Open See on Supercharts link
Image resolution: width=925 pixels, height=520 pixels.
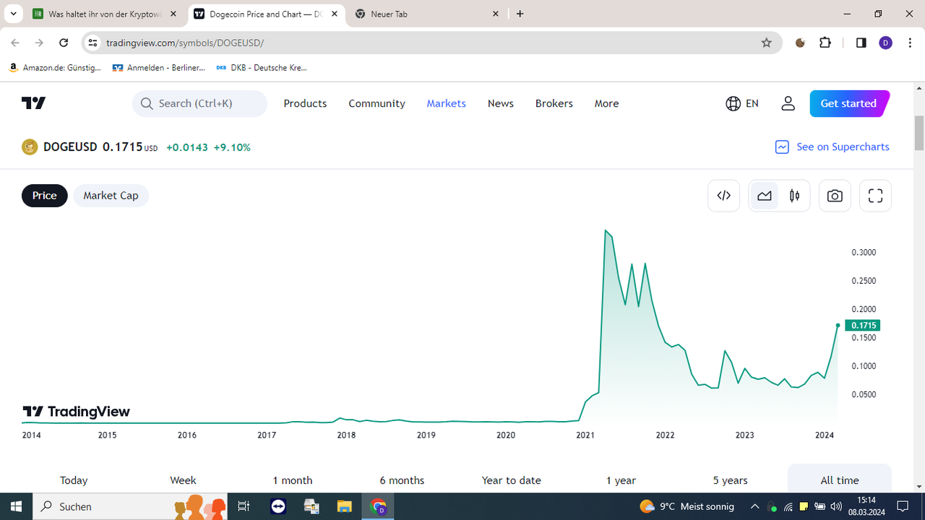click(x=832, y=147)
